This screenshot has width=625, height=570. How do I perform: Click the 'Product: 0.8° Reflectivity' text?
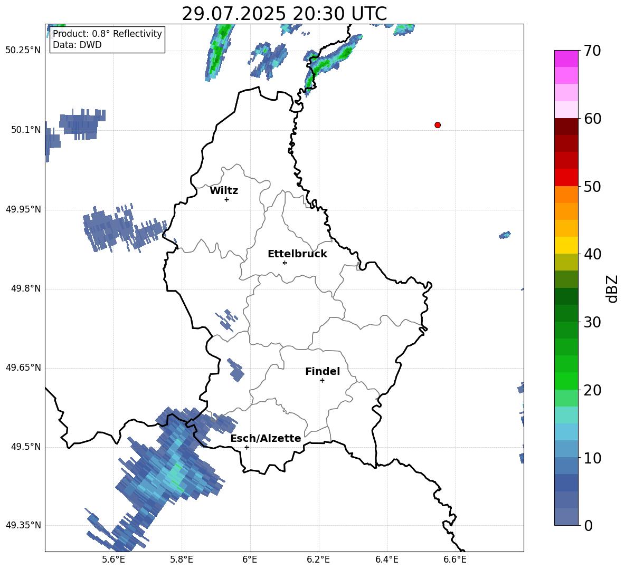pos(107,34)
